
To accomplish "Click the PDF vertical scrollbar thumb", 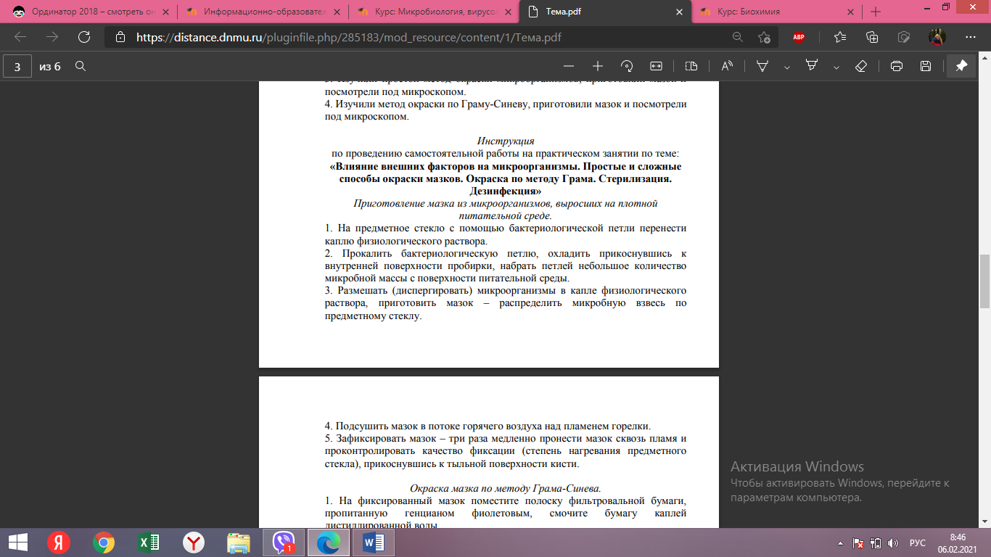I will click(x=984, y=281).
